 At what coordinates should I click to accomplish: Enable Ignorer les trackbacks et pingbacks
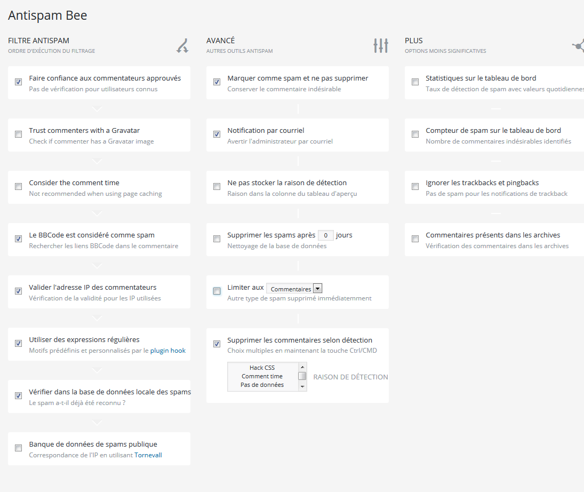point(415,186)
